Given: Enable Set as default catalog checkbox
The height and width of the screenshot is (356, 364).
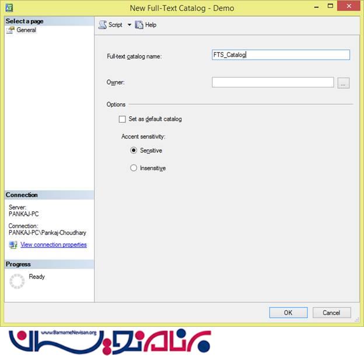Looking at the screenshot, I should [x=122, y=119].
